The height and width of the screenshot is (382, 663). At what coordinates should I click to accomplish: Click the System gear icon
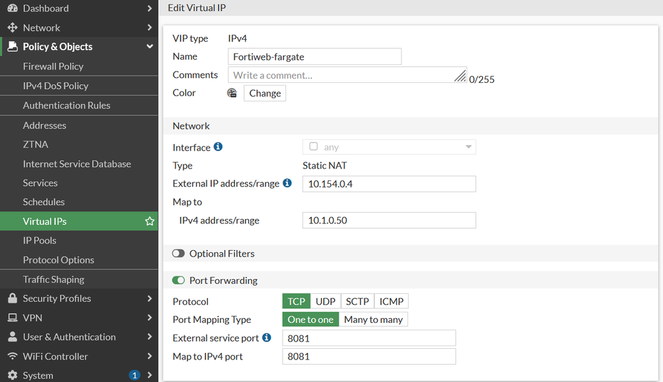click(12, 375)
